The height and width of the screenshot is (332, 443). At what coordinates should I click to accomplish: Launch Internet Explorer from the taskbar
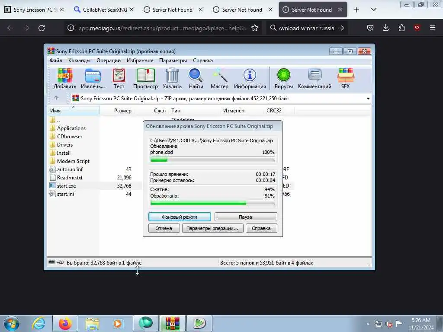point(39,323)
